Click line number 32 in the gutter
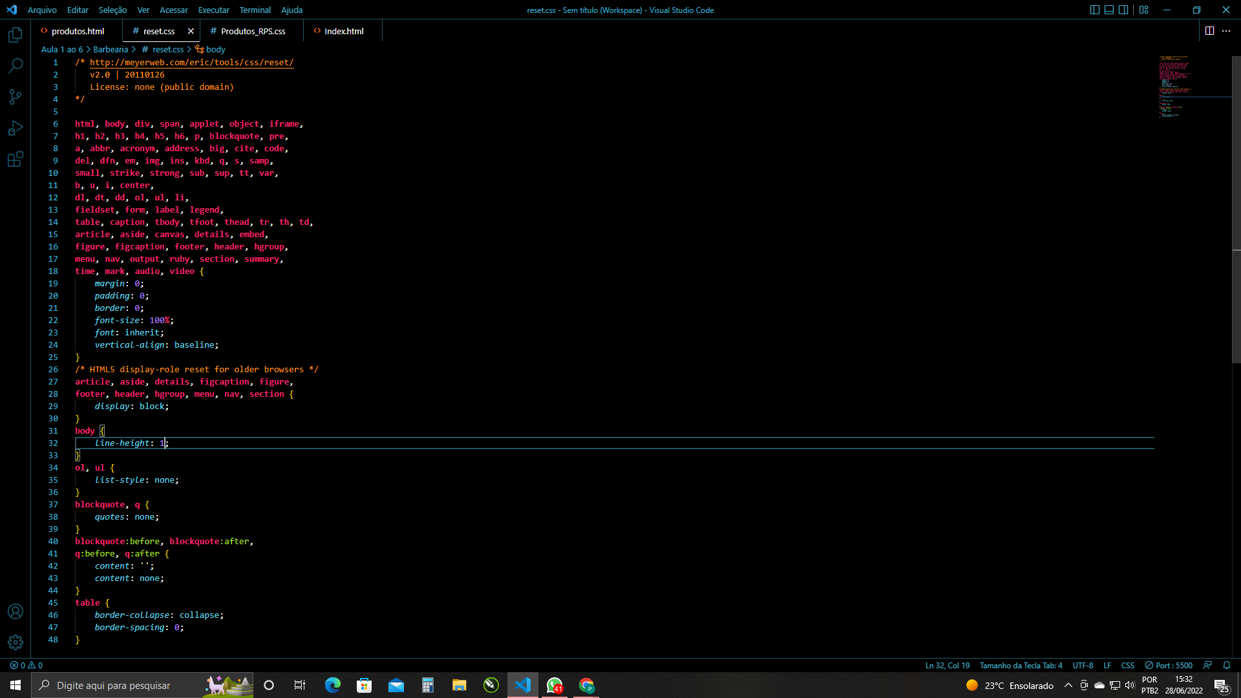Screen dimensions: 1241x698 pyautogui.click(x=53, y=443)
